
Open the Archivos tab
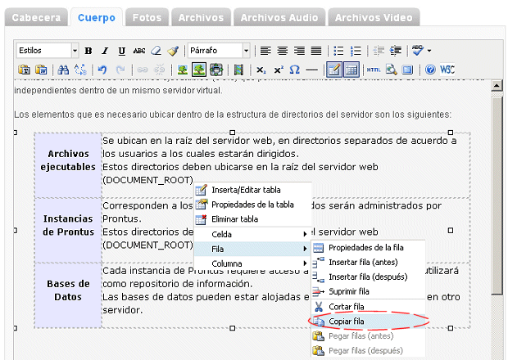point(202,17)
